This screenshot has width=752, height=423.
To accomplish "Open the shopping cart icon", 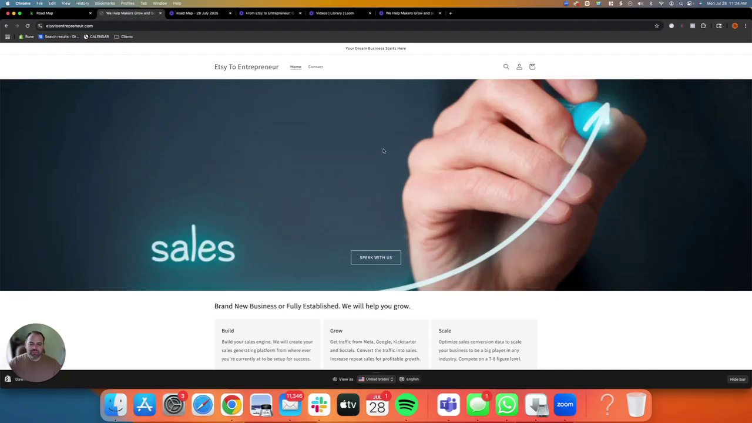I will tap(532, 66).
